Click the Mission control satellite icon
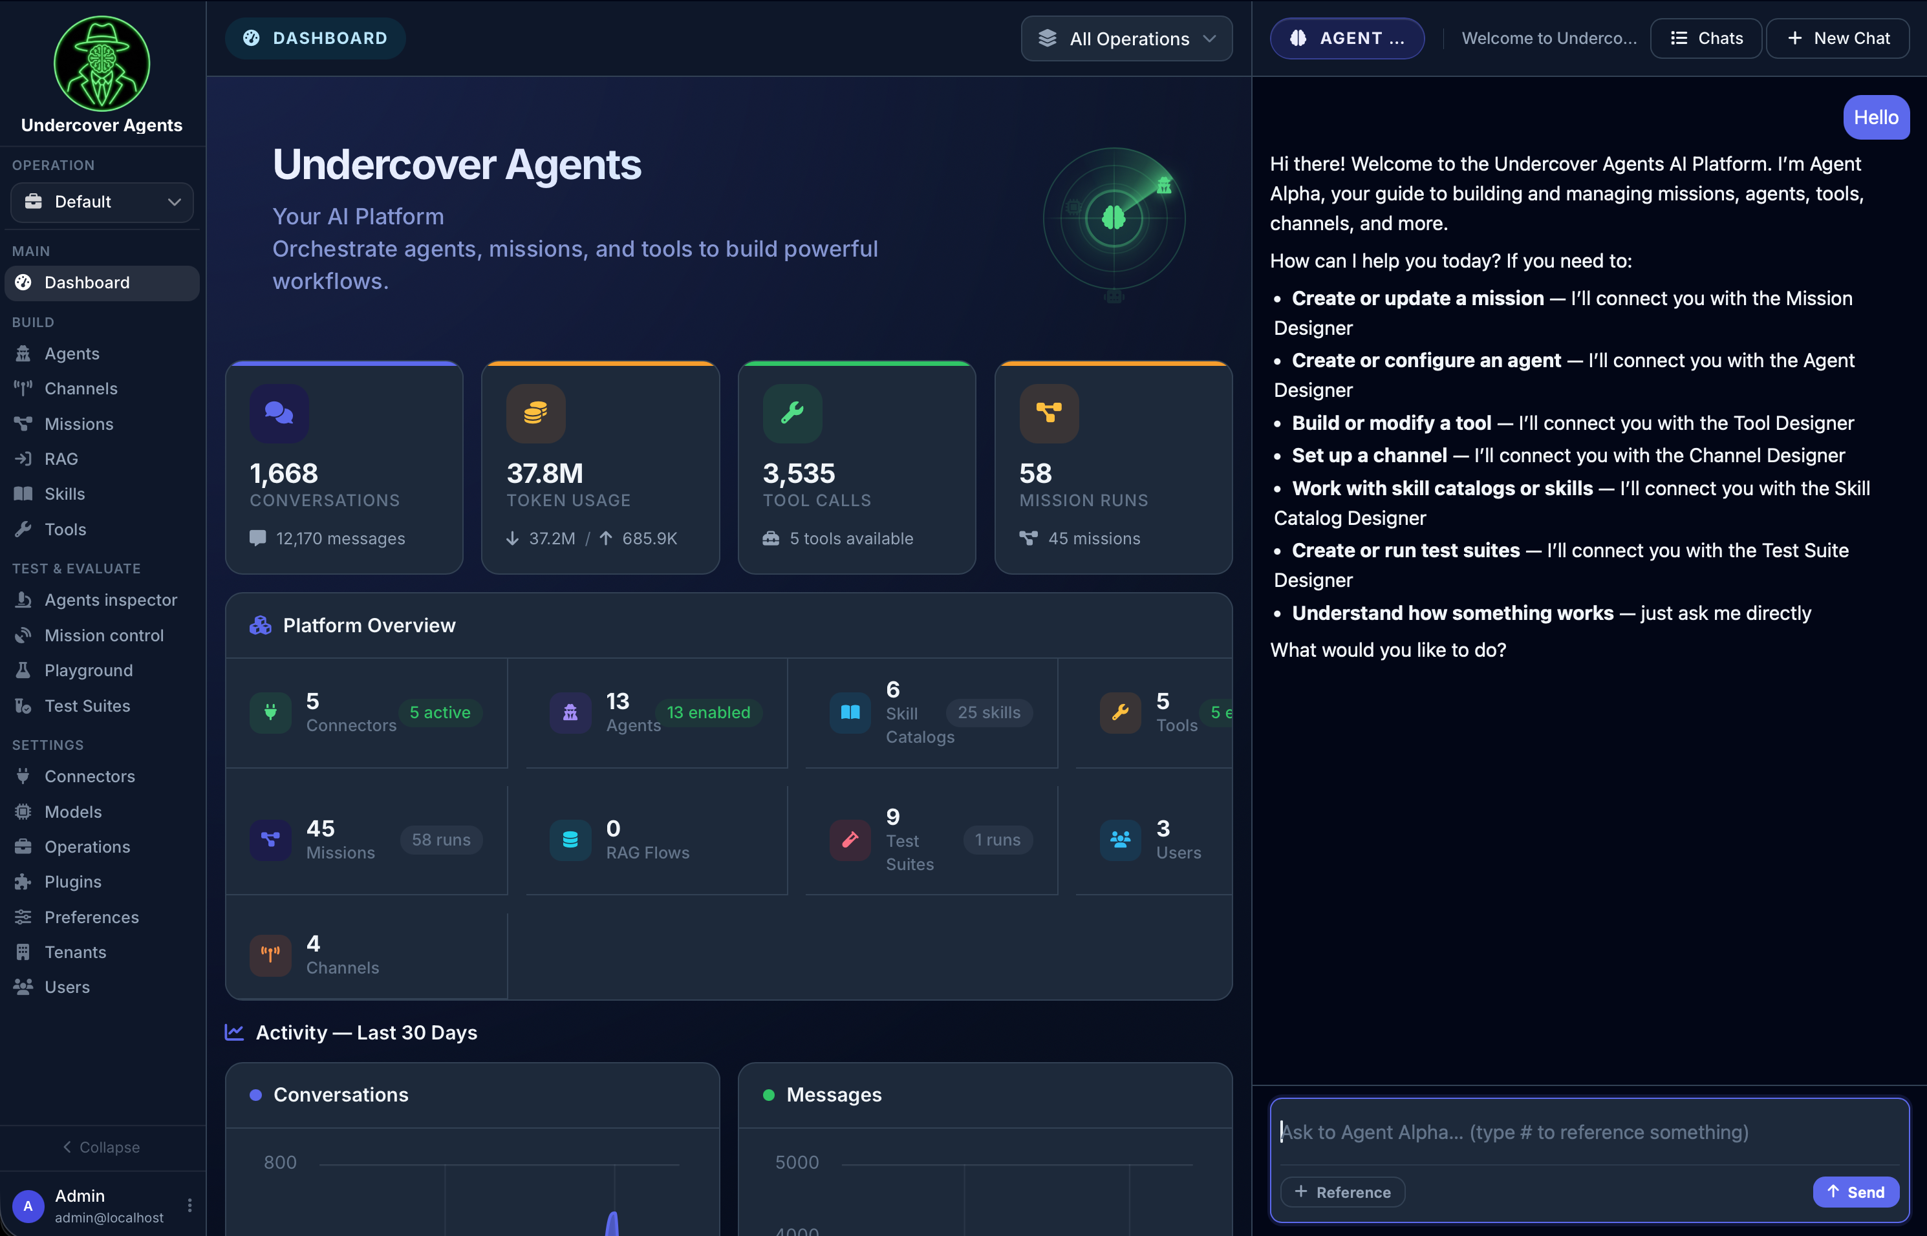The height and width of the screenshot is (1236, 1927). pyautogui.click(x=23, y=635)
